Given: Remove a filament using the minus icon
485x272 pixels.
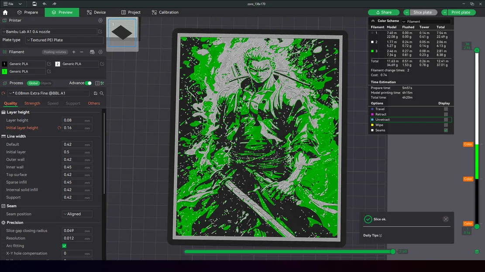Looking at the screenshot, I should [82, 52].
